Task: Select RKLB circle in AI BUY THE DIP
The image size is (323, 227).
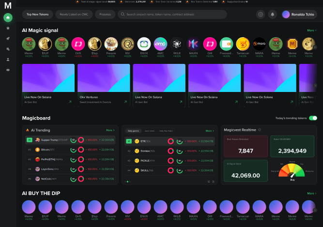Action: [177, 207]
